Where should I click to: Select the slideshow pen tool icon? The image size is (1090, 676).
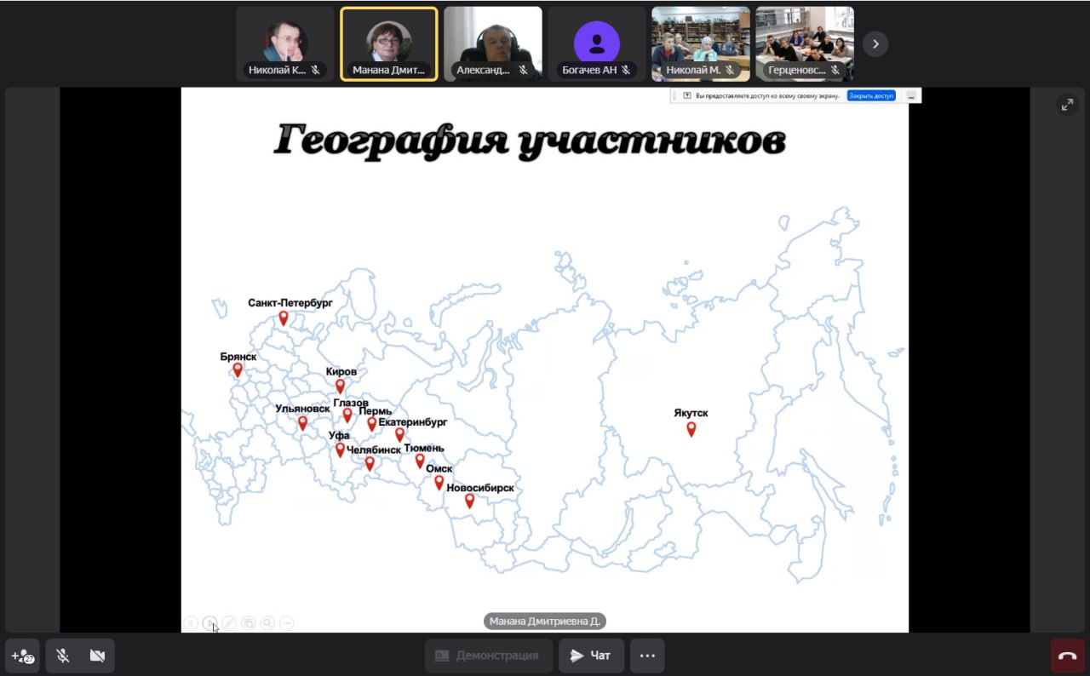click(229, 623)
